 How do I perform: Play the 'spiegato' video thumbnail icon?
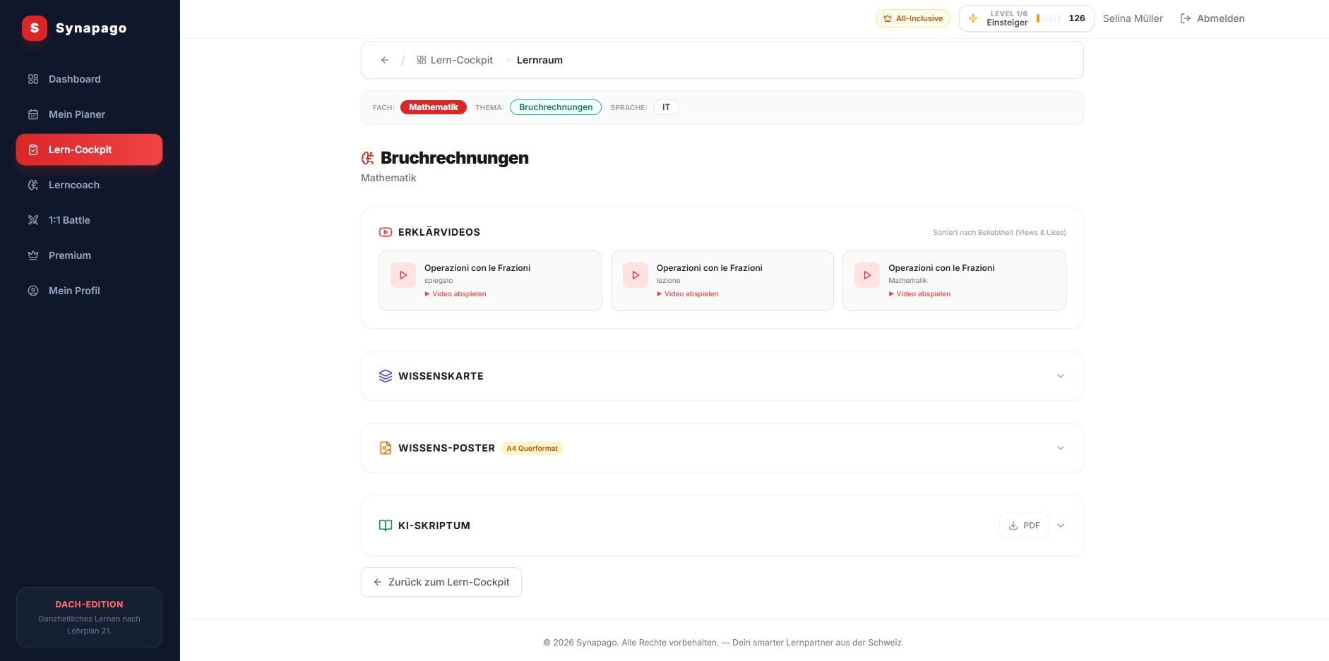403,275
